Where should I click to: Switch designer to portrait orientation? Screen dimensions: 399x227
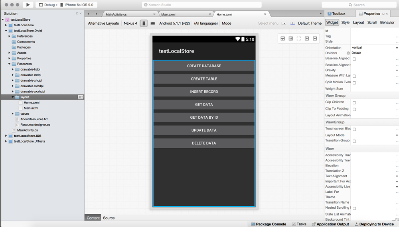tap(144, 23)
